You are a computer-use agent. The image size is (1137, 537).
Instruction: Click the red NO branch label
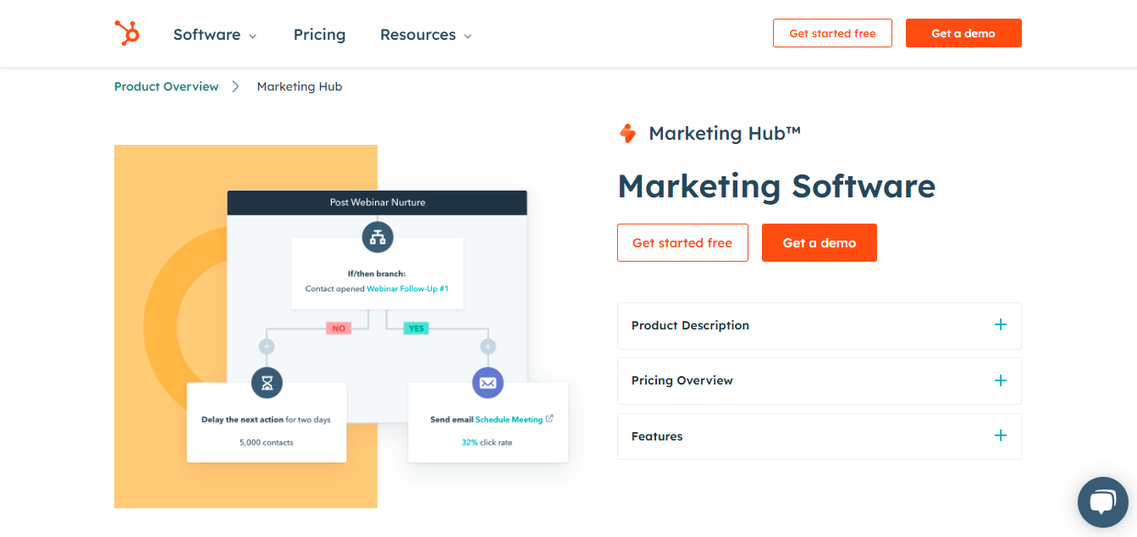(339, 328)
